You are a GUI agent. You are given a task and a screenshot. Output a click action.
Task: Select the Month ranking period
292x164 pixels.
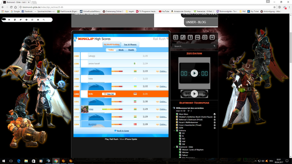pos(131,50)
